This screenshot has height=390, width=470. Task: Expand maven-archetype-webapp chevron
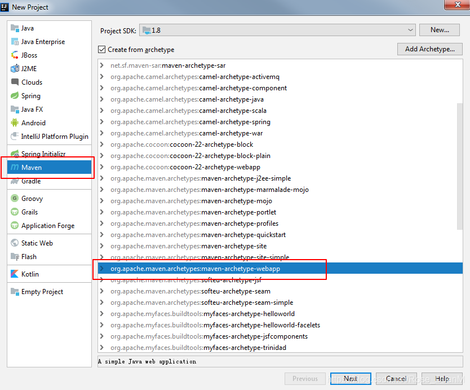(x=102, y=269)
